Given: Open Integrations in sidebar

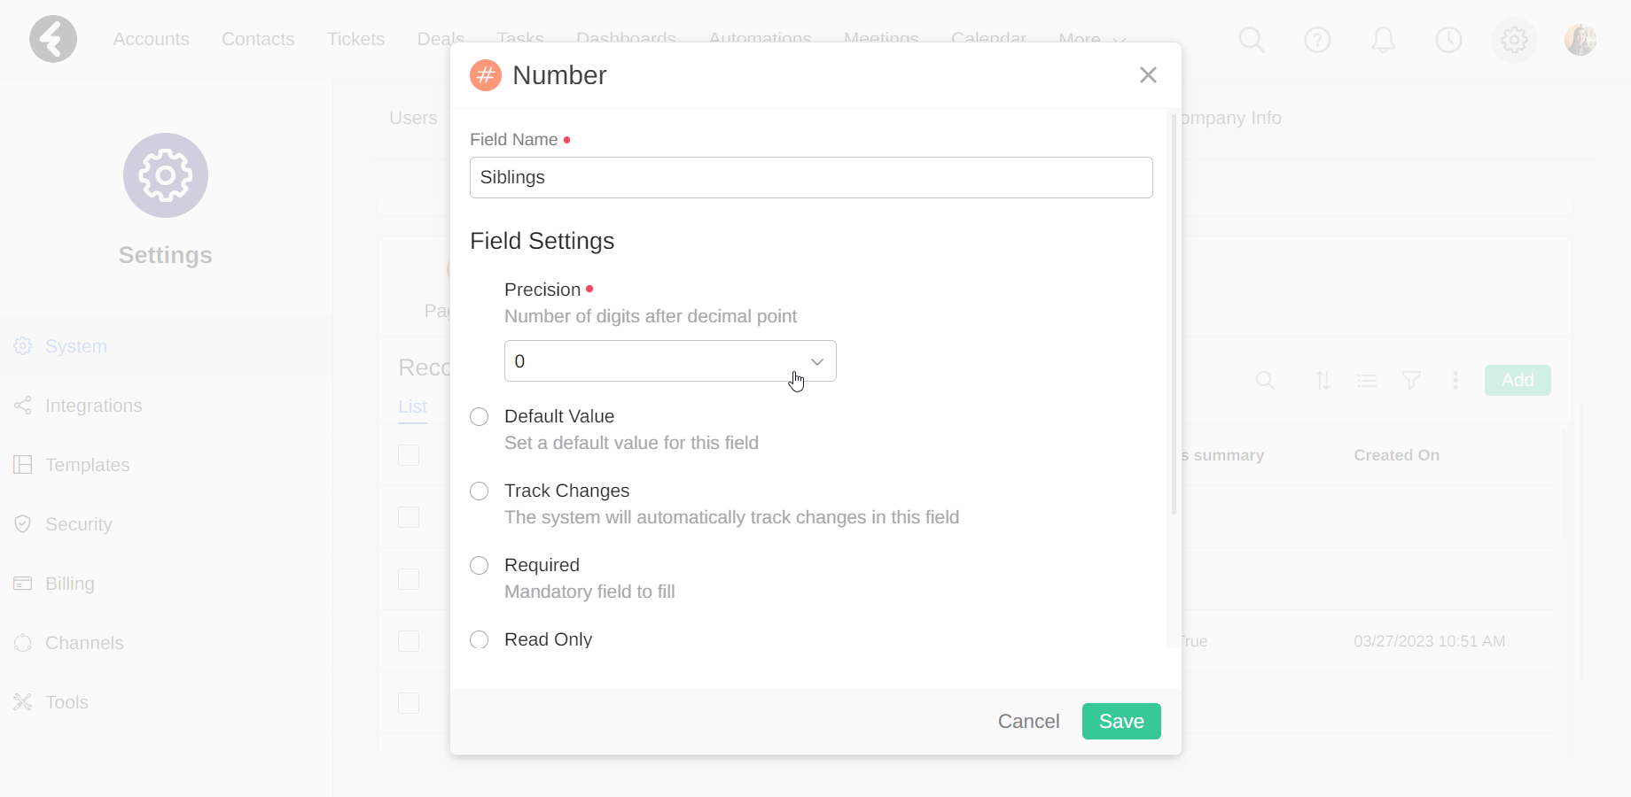Looking at the screenshot, I should pos(165,406).
